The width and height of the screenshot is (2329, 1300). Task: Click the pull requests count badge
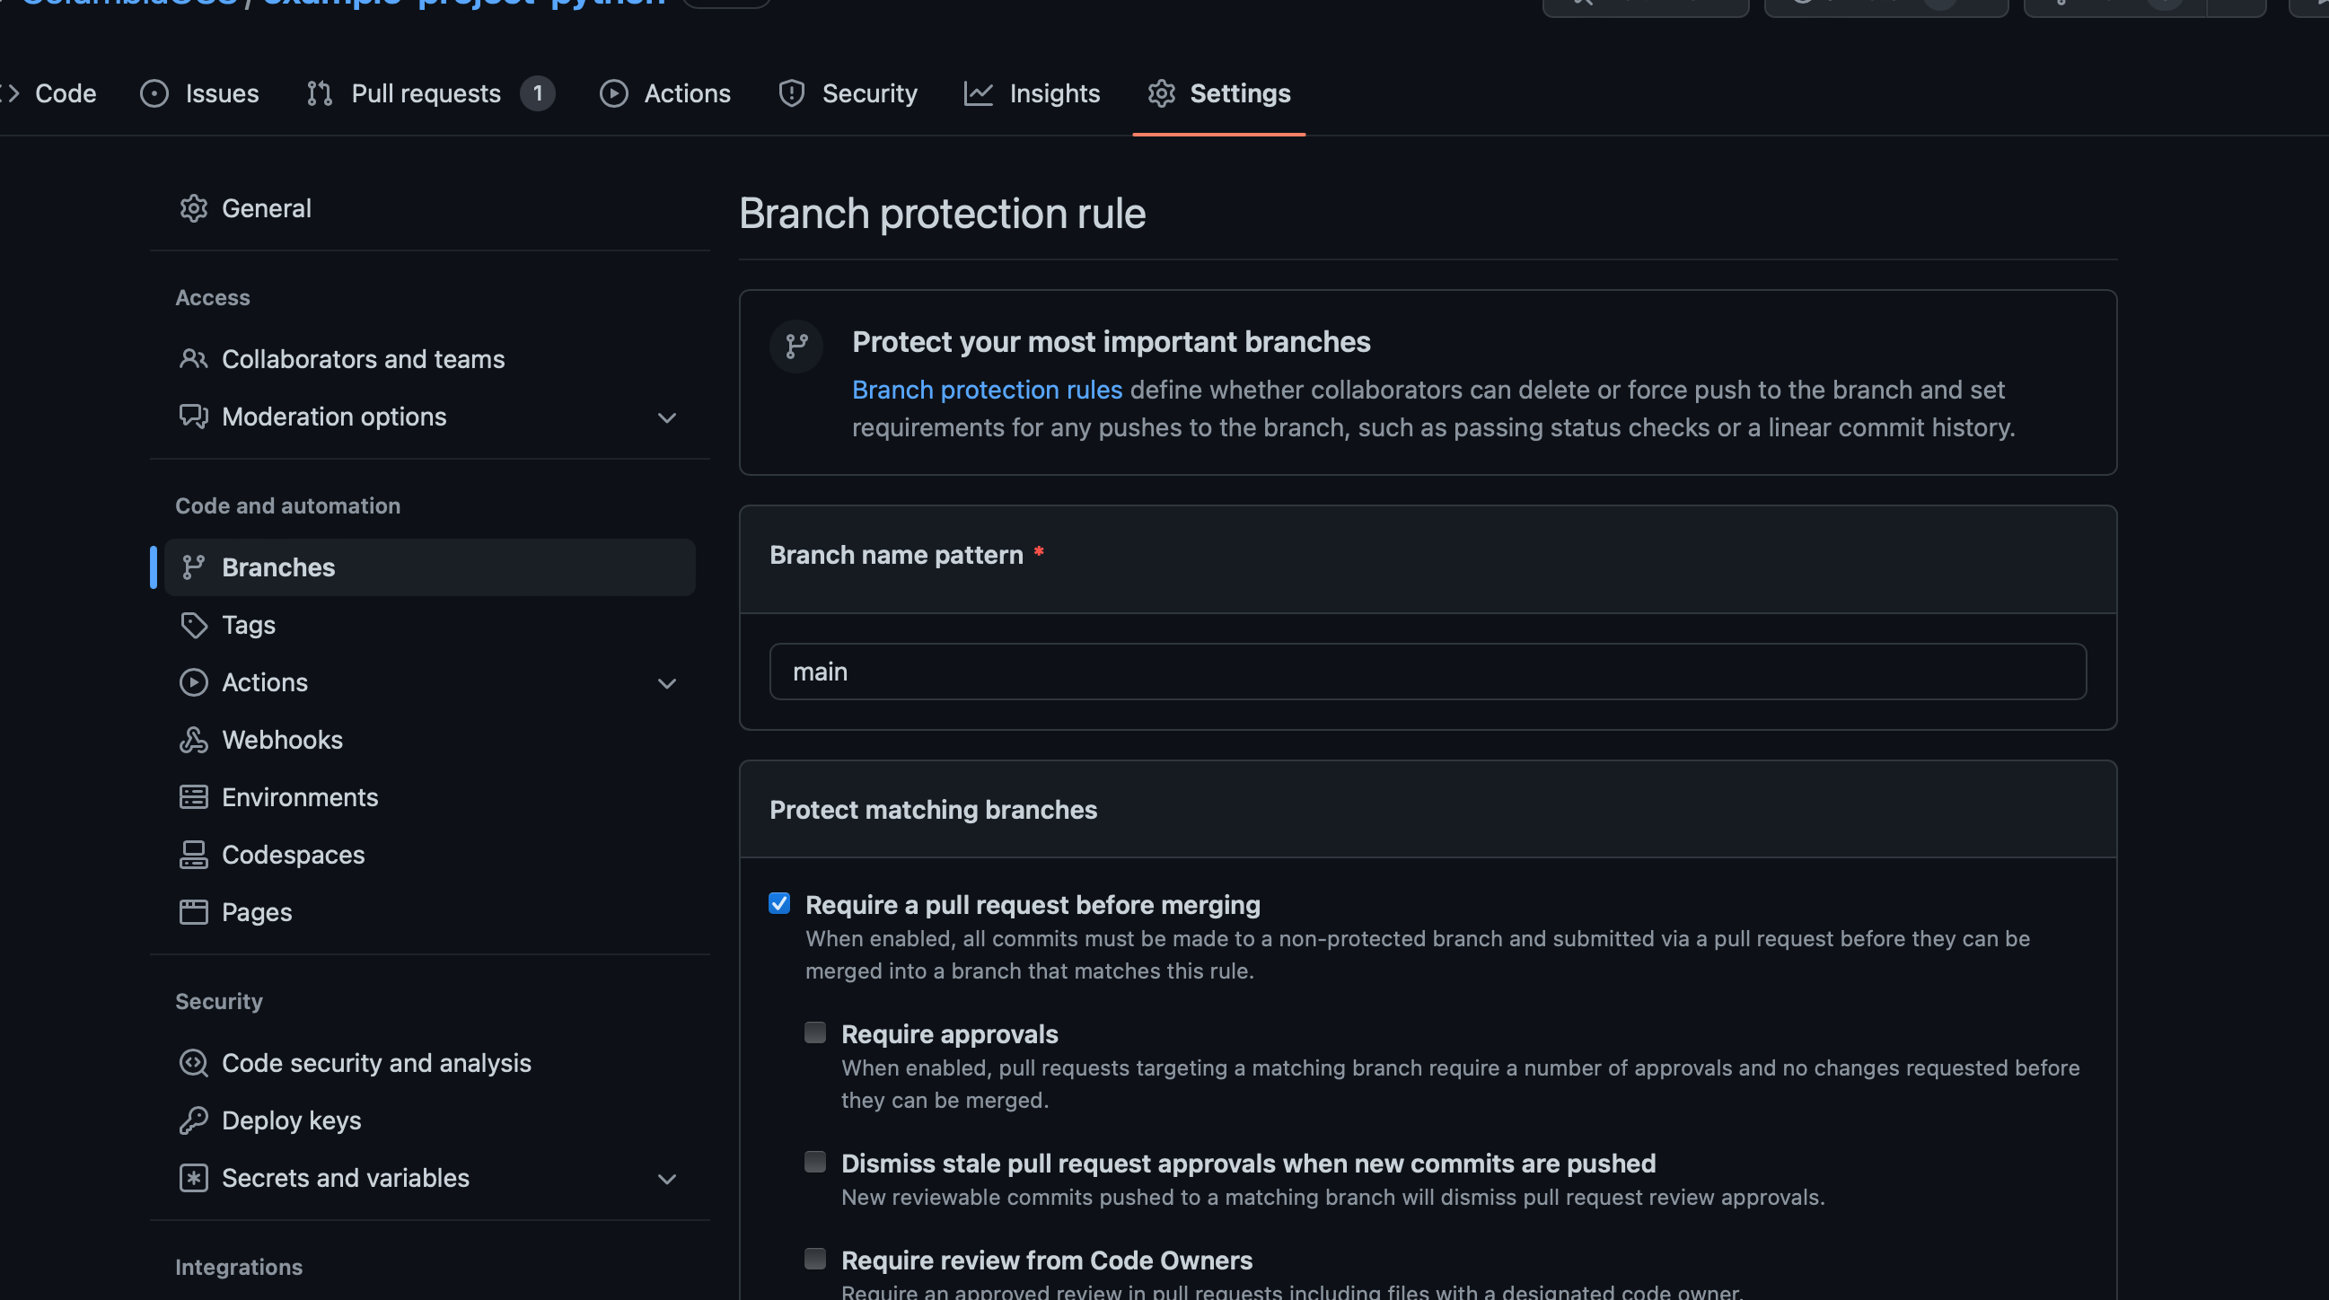pos(537,93)
